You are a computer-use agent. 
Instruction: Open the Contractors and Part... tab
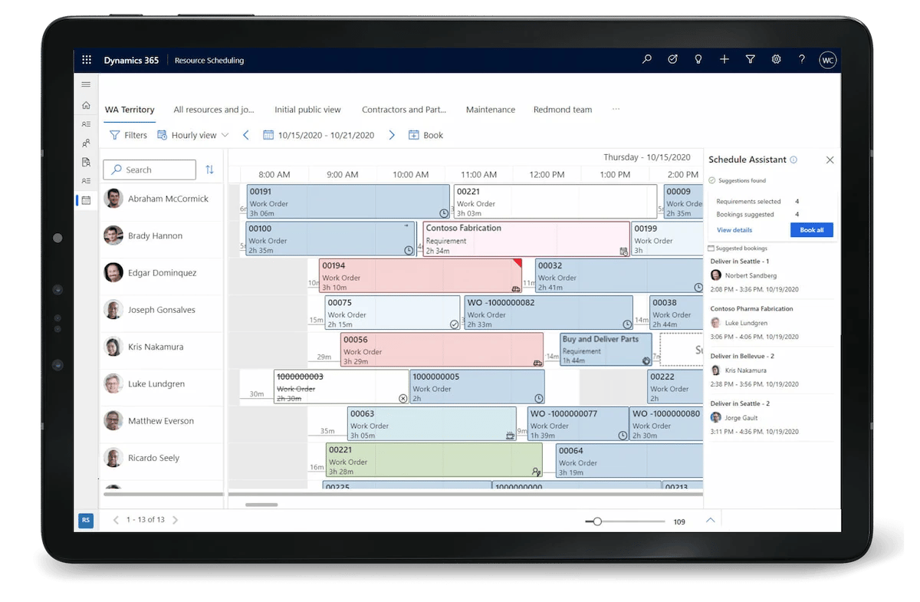(404, 110)
